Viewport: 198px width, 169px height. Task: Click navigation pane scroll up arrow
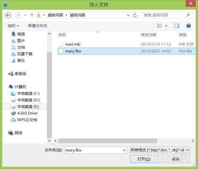click(49, 34)
